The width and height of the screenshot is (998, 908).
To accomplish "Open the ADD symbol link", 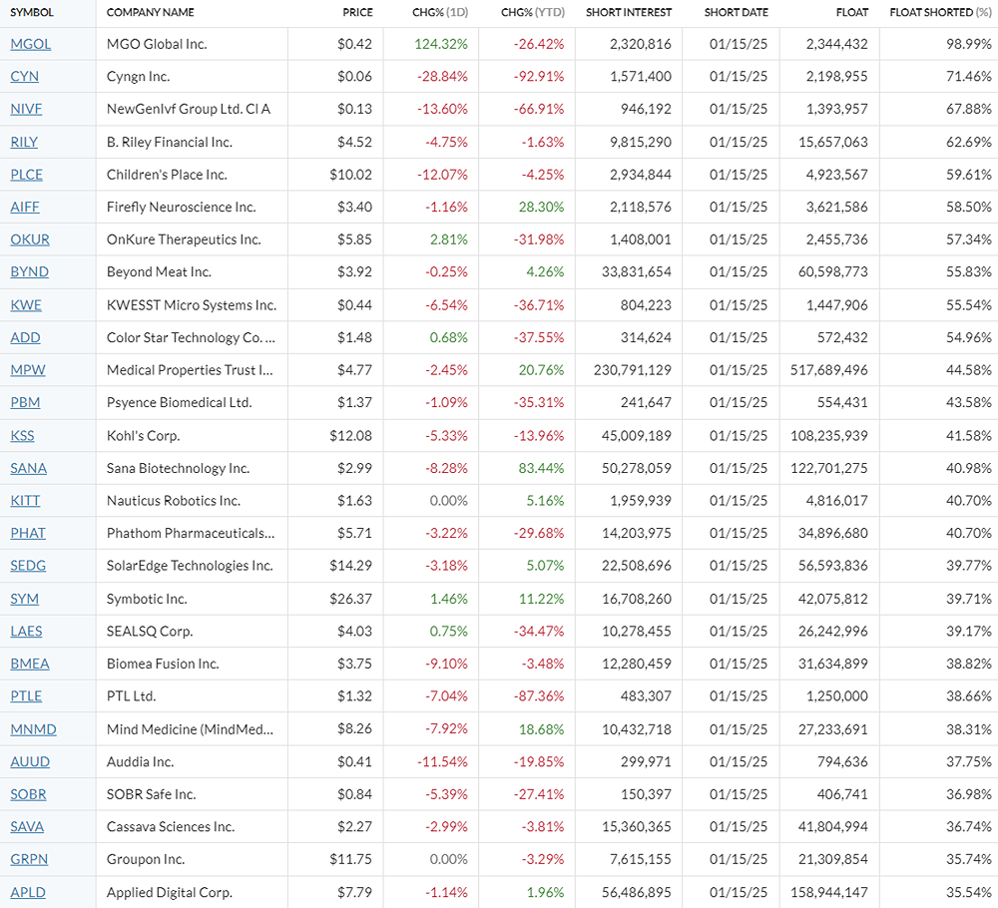I will [26, 337].
